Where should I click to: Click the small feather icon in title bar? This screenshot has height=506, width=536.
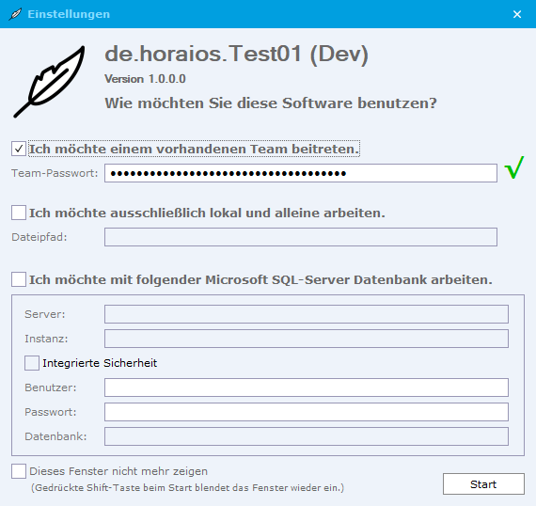[15, 14]
